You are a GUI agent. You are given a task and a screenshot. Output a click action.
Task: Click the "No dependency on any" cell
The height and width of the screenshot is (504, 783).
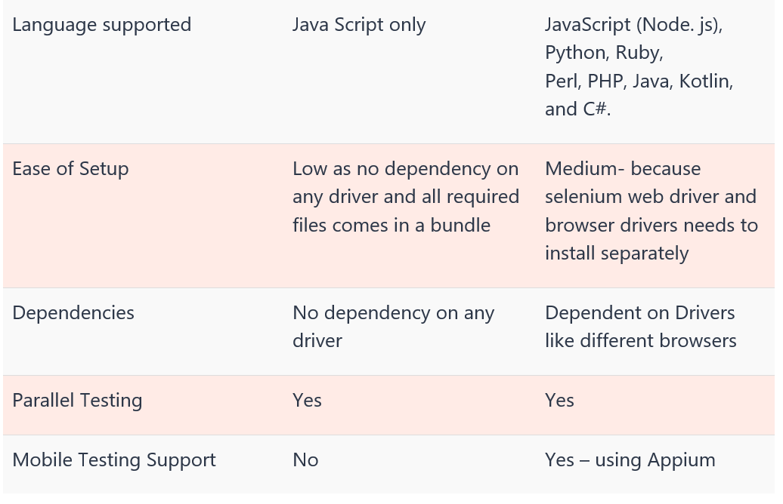(x=394, y=314)
